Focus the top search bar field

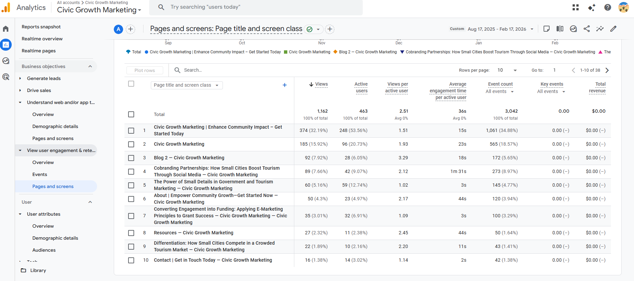(256, 7)
